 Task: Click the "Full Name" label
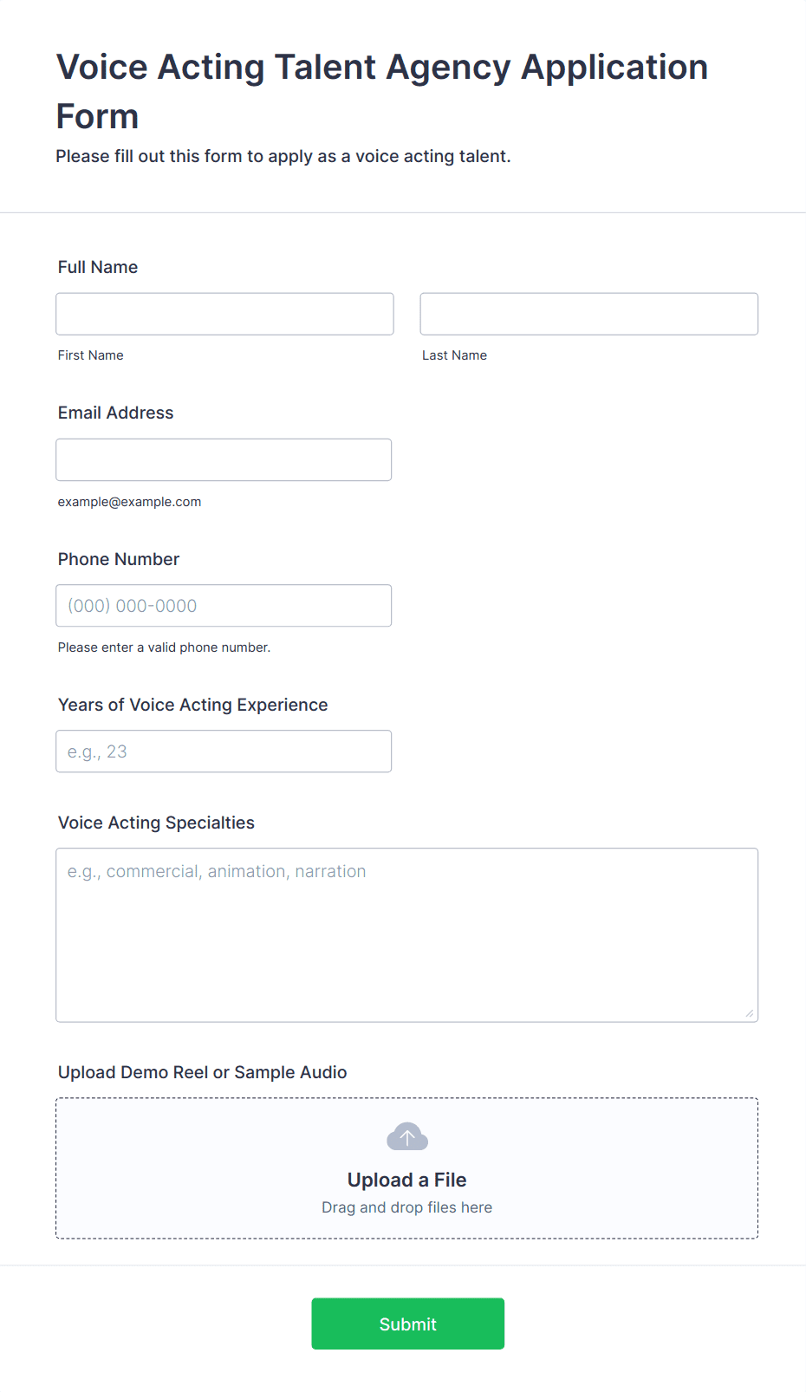[x=98, y=267]
